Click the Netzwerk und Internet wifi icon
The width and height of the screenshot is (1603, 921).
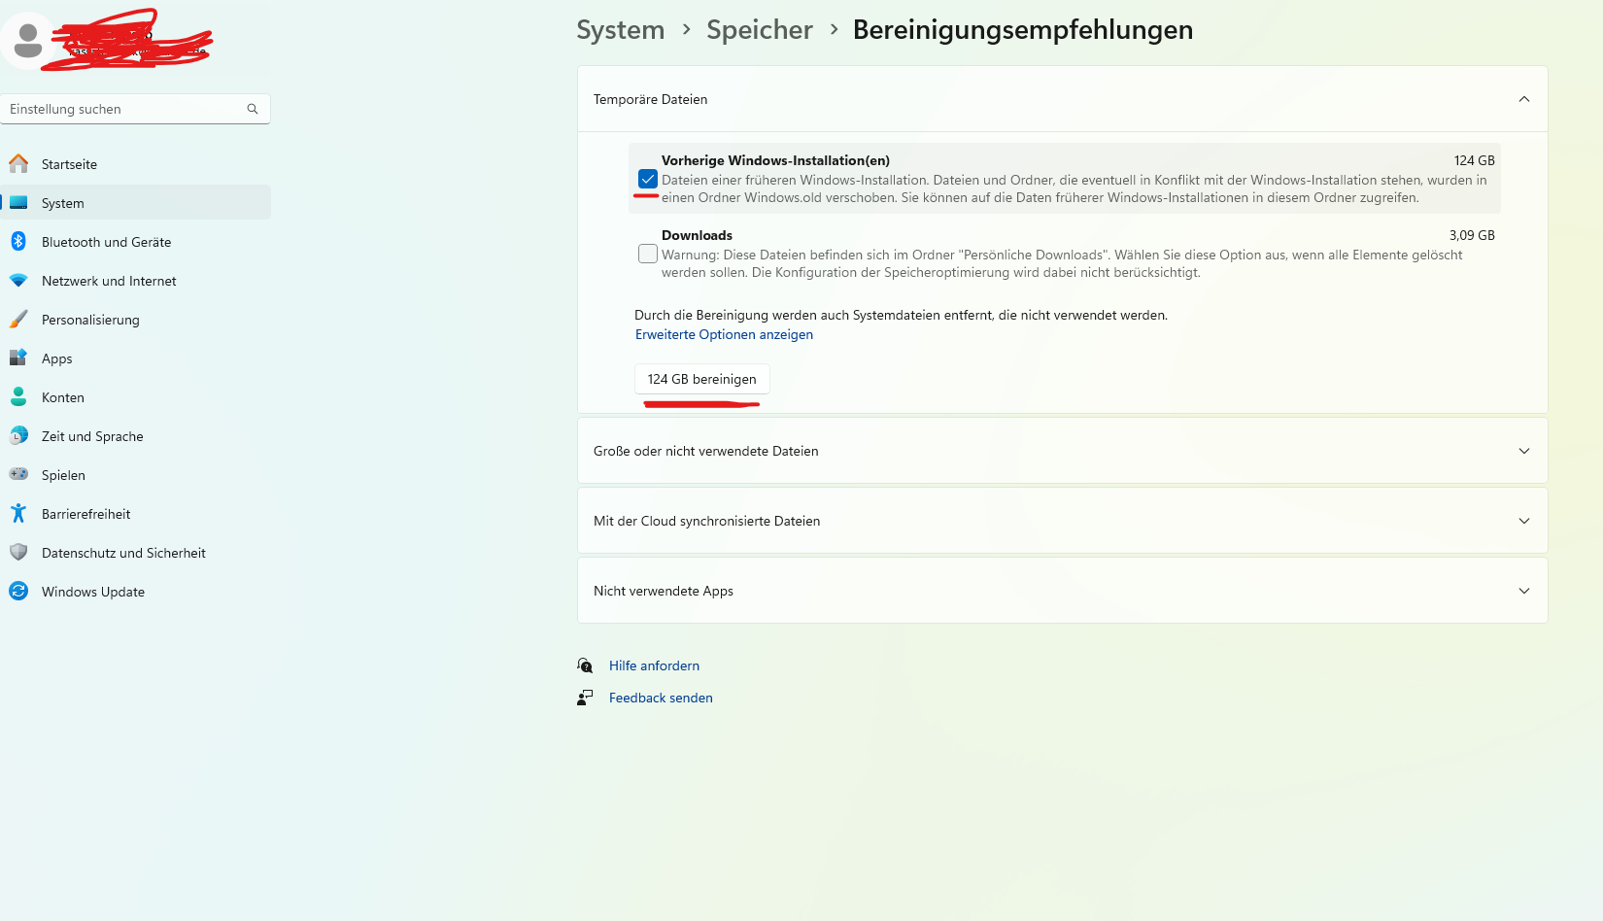pos(18,280)
